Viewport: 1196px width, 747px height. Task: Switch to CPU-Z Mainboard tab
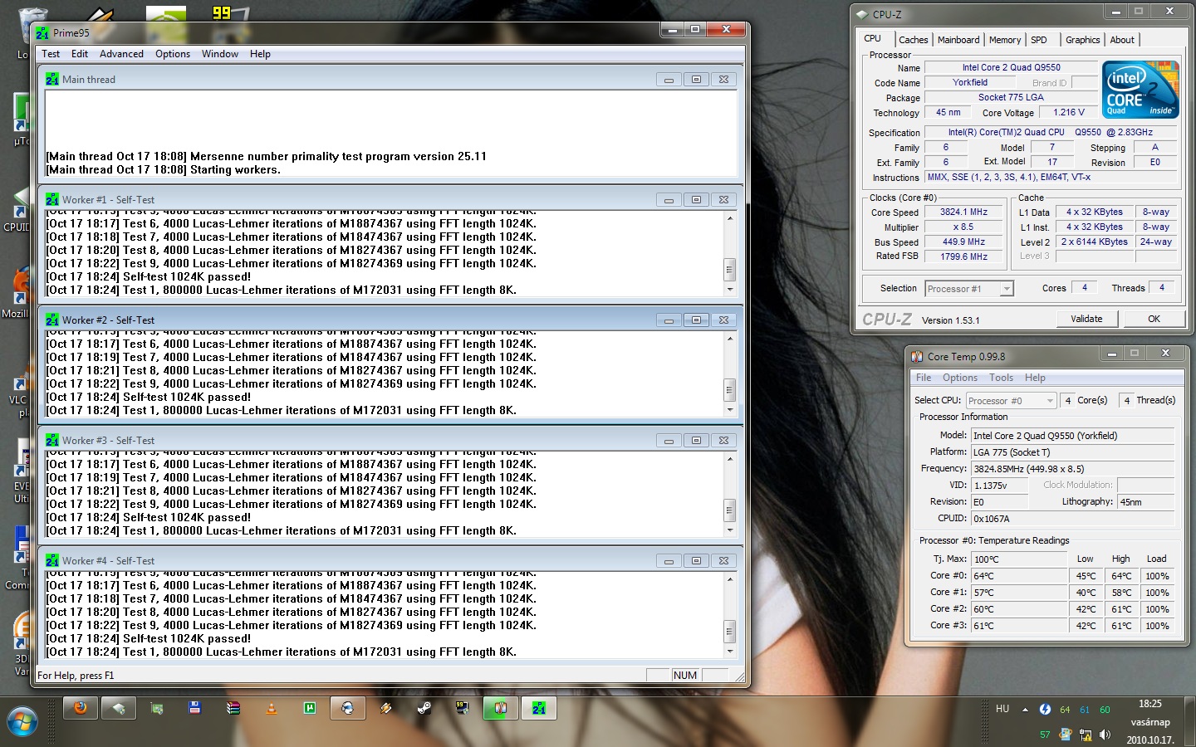point(958,40)
